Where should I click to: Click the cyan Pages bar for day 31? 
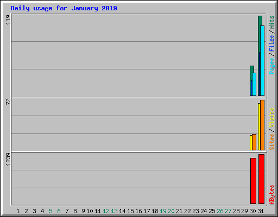262,61
